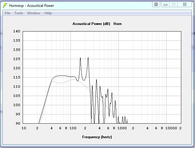Click the 140 dB y-axis label
Viewport: 195px width, 148px height.
17,31
